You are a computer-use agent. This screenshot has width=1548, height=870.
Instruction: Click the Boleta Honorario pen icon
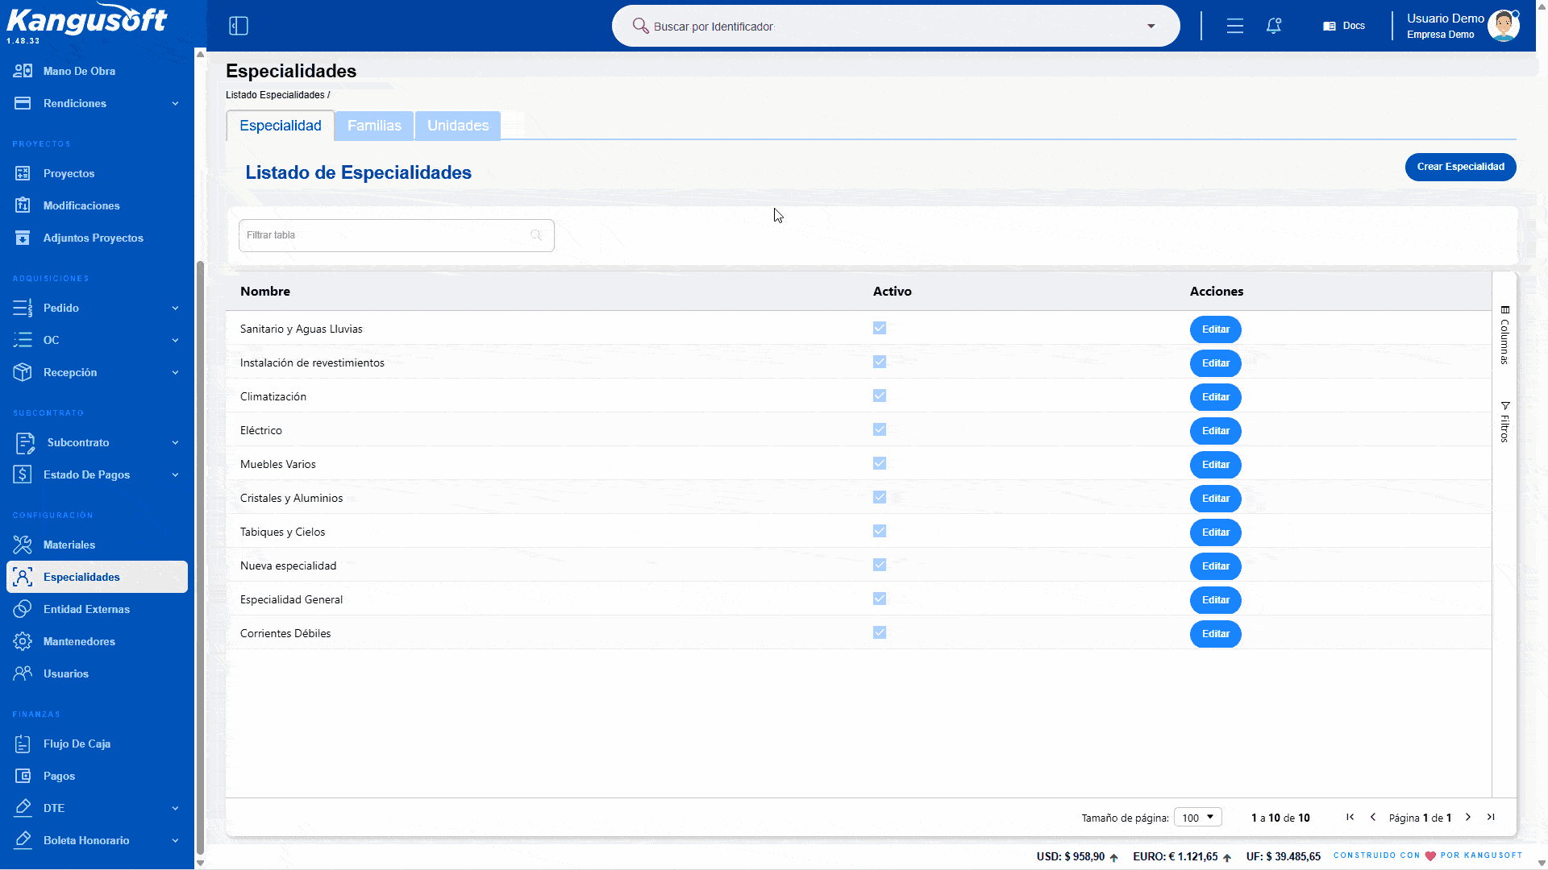(x=23, y=840)
